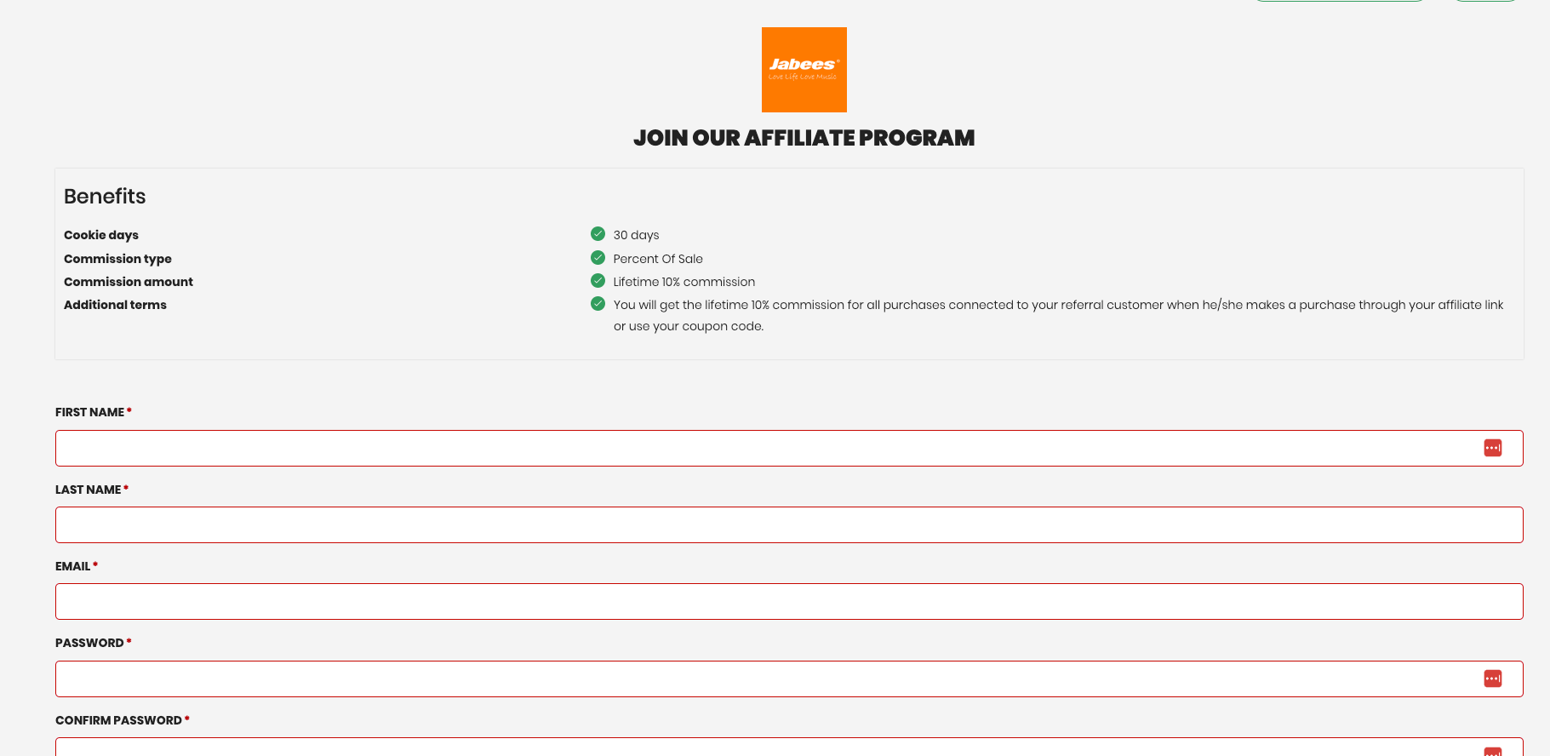This screenshot has width=1550, height=756.
Task: Click the checkmark beside Lifetime 10% commission
Action: 598,281
